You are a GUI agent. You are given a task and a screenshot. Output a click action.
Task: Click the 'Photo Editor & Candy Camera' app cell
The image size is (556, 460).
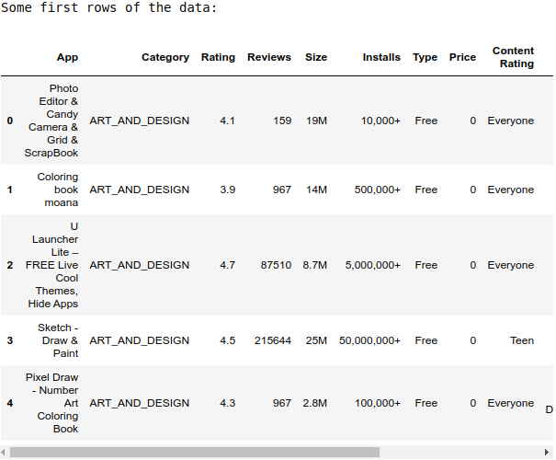(51, 121)
